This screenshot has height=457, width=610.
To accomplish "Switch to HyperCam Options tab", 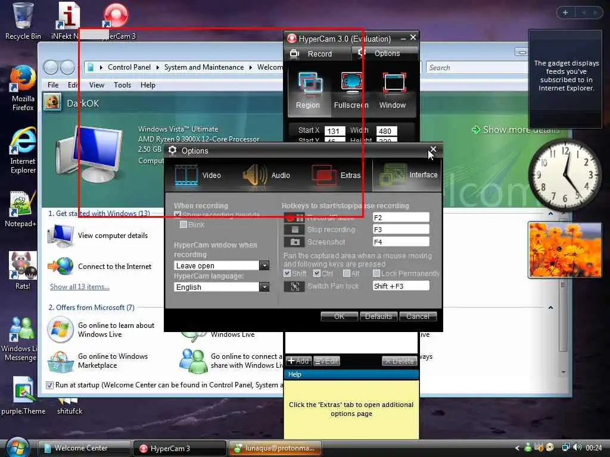I will [385, 53].
